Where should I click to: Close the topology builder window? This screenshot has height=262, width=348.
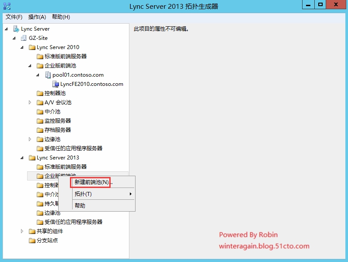click(x=336, y=4)
